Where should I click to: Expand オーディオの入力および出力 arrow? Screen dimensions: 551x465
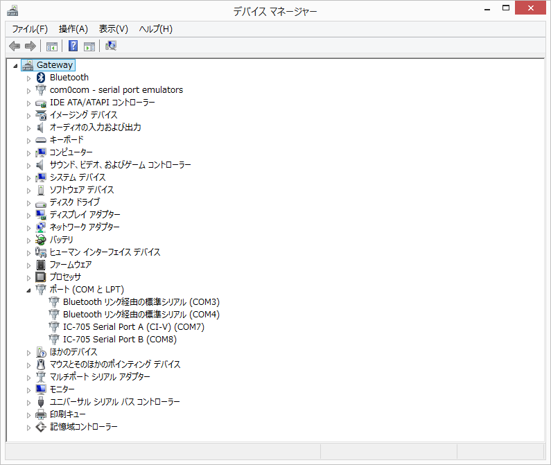[29, 128]
